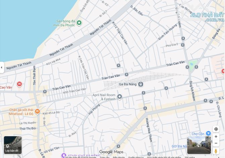Zoom in with the plus button
The width and height of the screenshot is (225, 158).
tap(216, 136)
